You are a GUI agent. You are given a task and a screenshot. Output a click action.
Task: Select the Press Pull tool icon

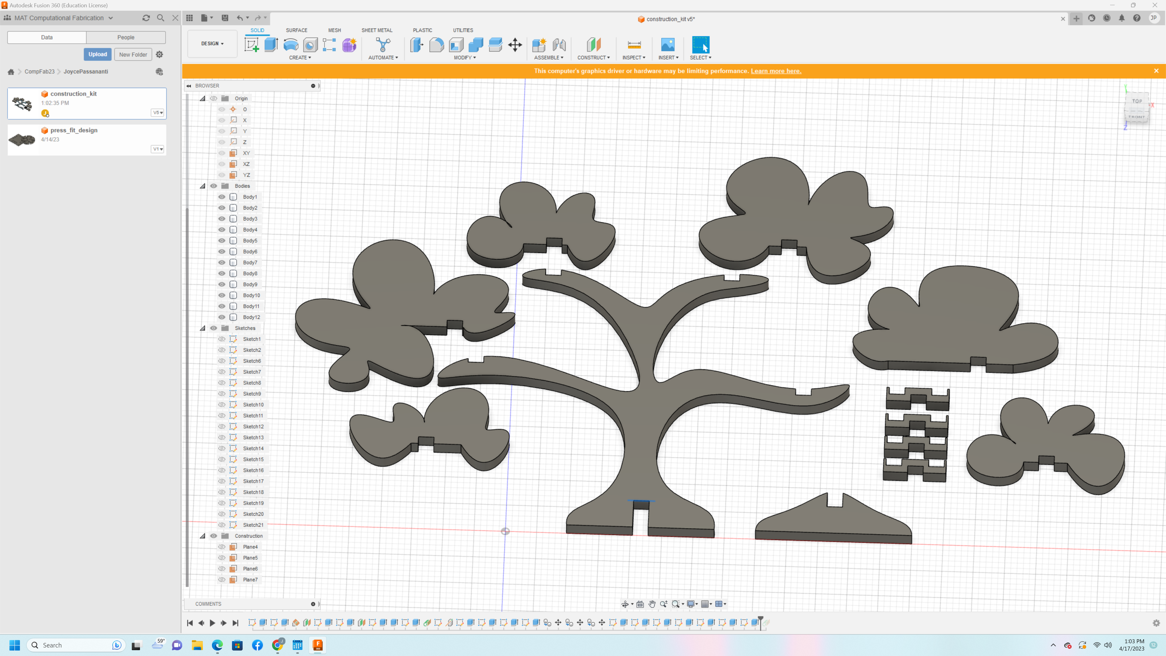tap(417, 45)
